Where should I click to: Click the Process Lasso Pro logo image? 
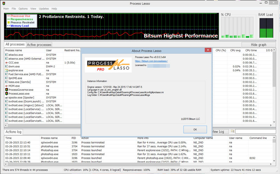coord(108,65)
